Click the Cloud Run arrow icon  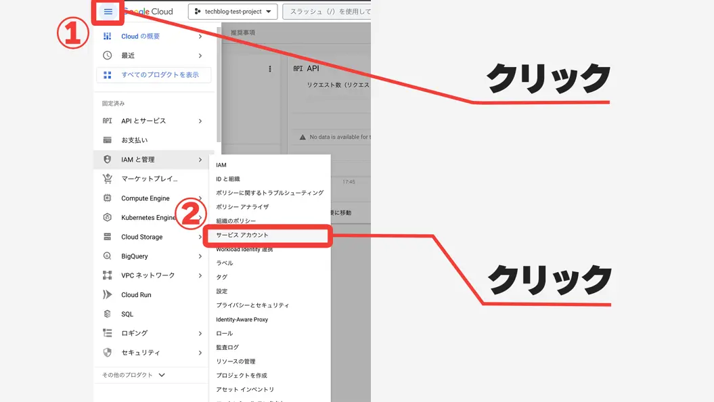[107, 295]
